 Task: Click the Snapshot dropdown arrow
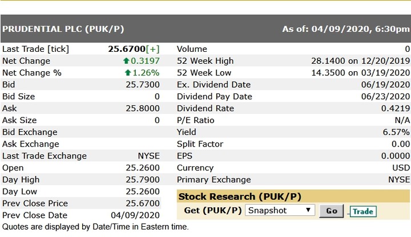(x=308, y=210)
